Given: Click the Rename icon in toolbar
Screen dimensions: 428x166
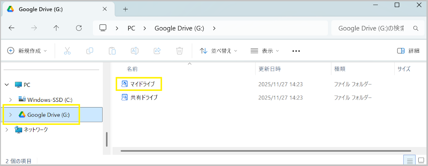Looking at the screenshot, I should pyautogui.click(x=134, y=51).
